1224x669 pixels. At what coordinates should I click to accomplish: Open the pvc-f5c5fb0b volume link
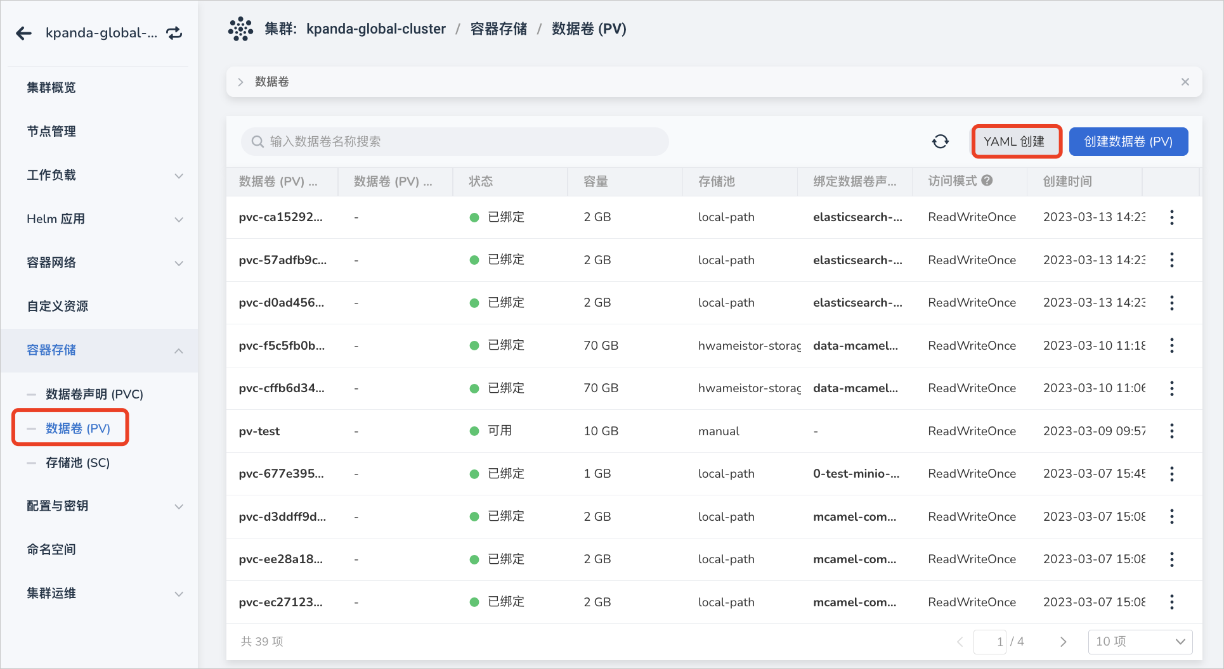tap(282, 345)
